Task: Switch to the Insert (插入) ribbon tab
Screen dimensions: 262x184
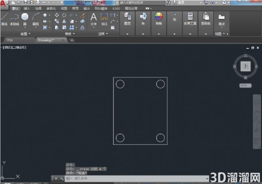Action: coord(27,8)
